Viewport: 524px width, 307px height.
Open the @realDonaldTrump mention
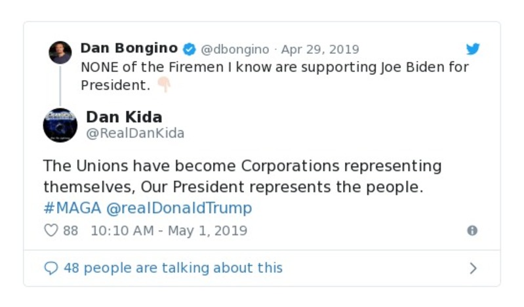[179, 209]
